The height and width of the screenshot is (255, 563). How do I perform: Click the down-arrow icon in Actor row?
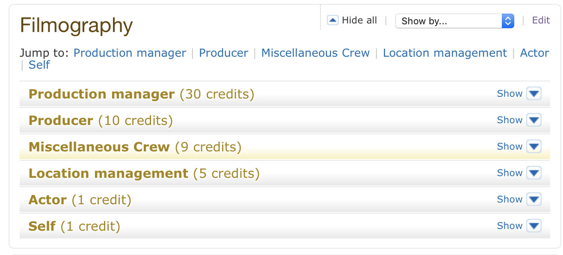[x=534, y=199]
